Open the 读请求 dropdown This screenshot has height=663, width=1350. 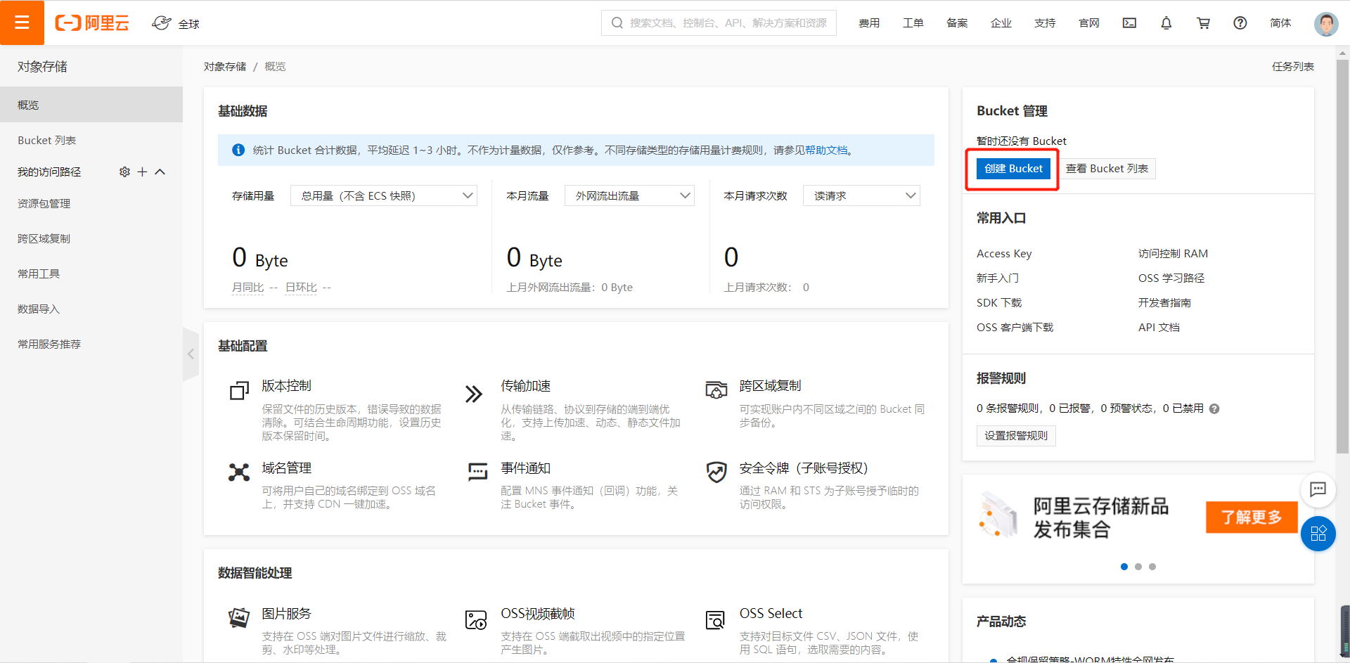pyautogui.click(x=861, y=195)
